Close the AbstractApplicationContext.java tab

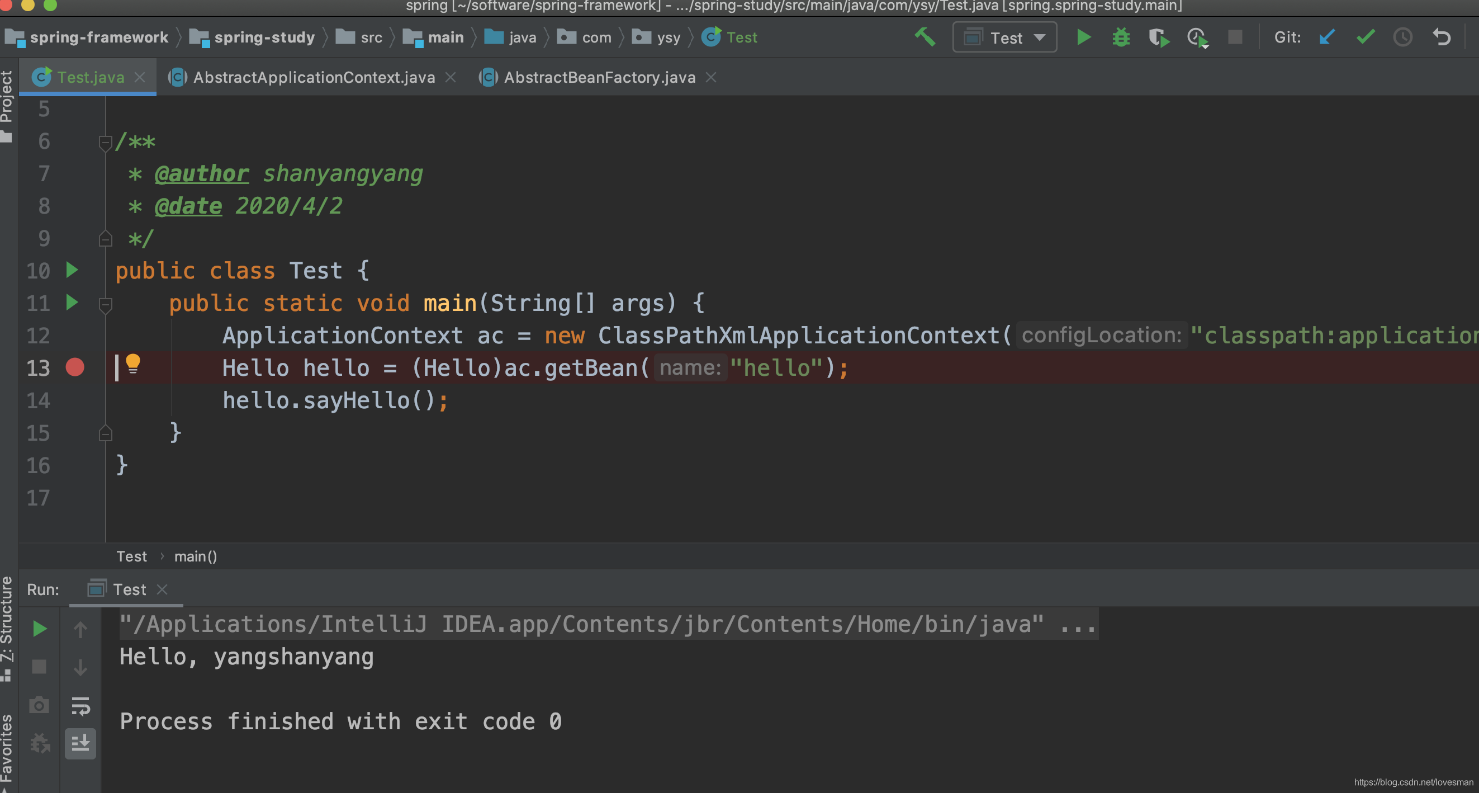point(451,77)
